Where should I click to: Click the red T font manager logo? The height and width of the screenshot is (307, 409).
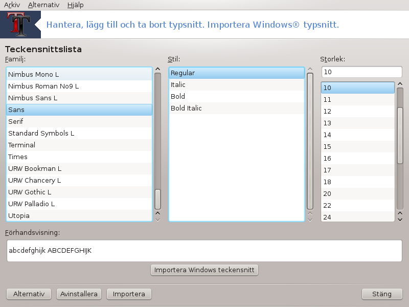[18, 25]
